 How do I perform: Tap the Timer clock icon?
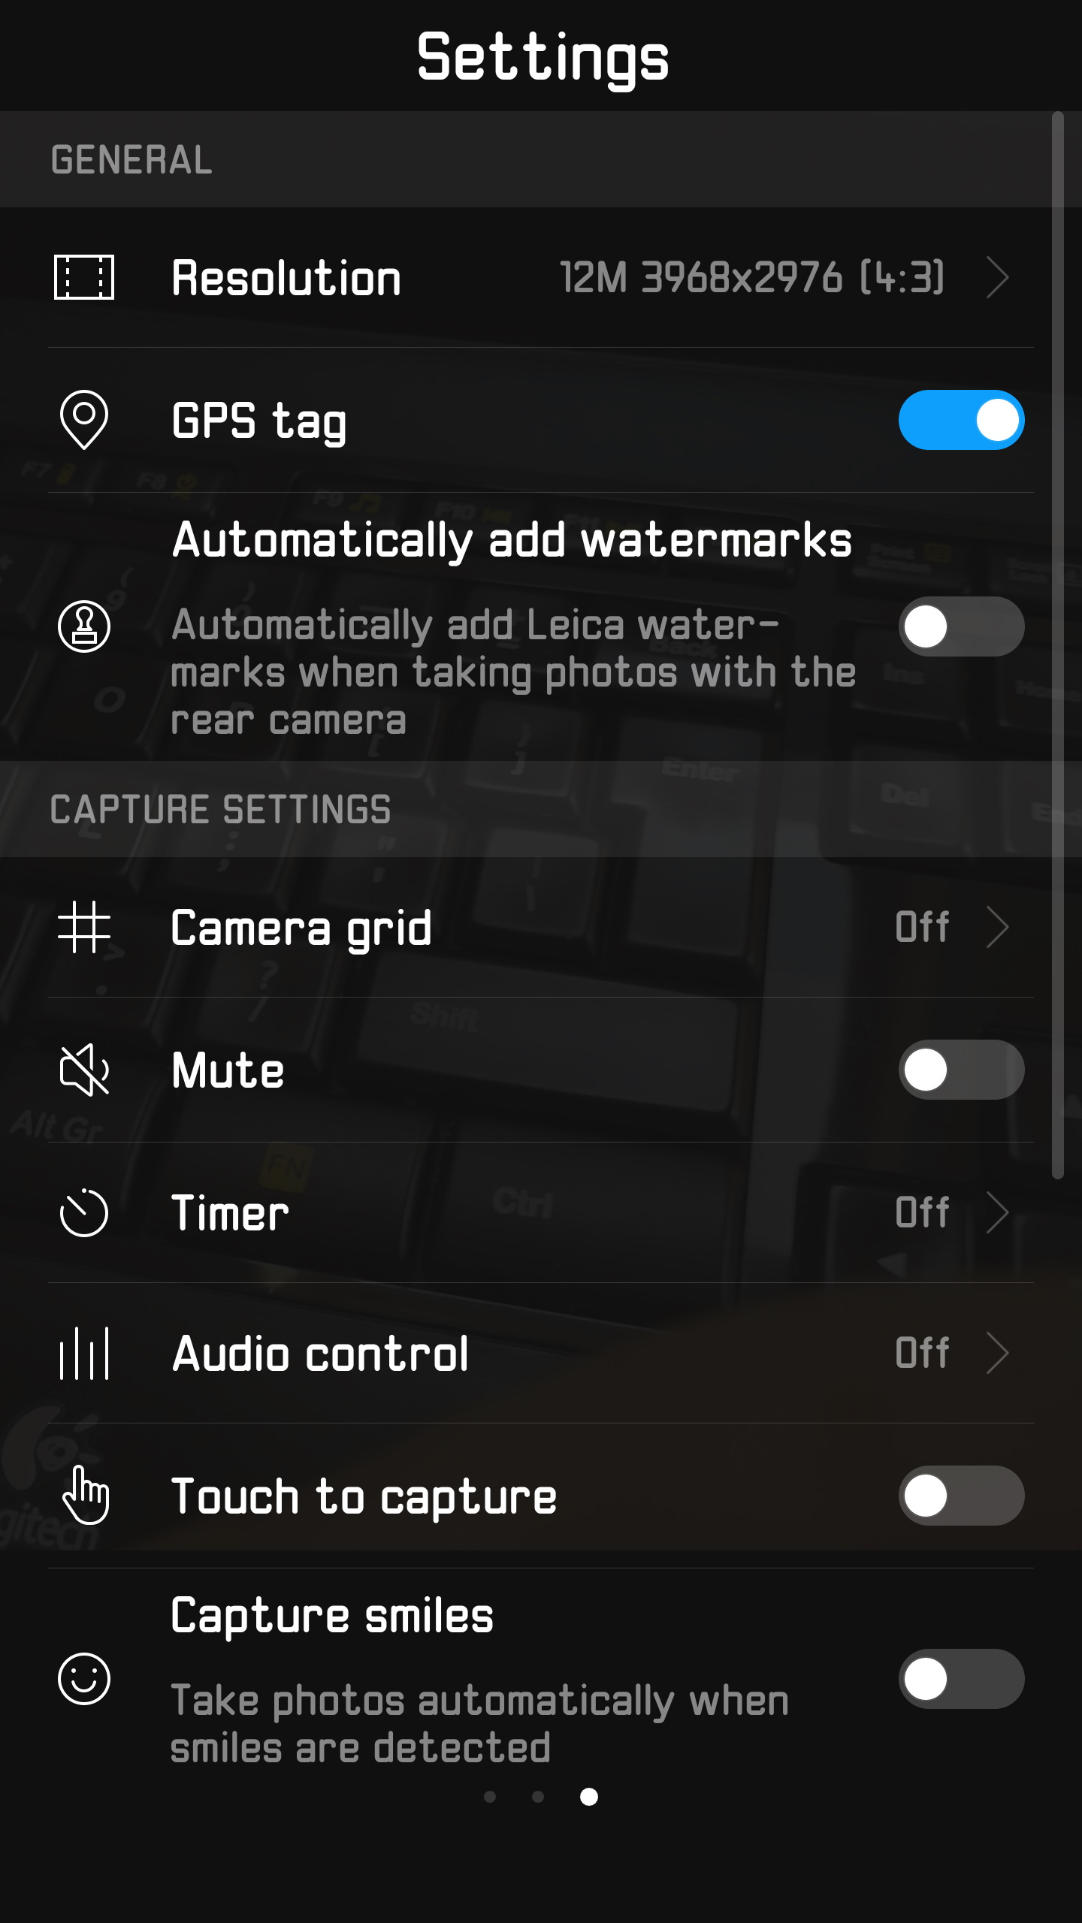pos(84,1212)
